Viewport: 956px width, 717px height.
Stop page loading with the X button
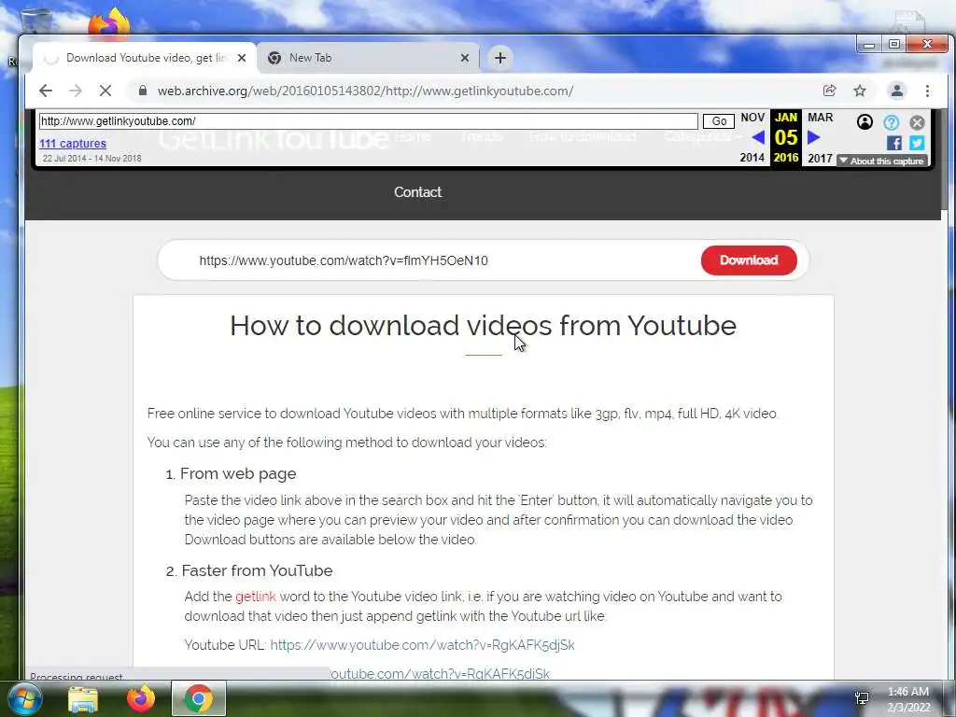pos(105,91)
